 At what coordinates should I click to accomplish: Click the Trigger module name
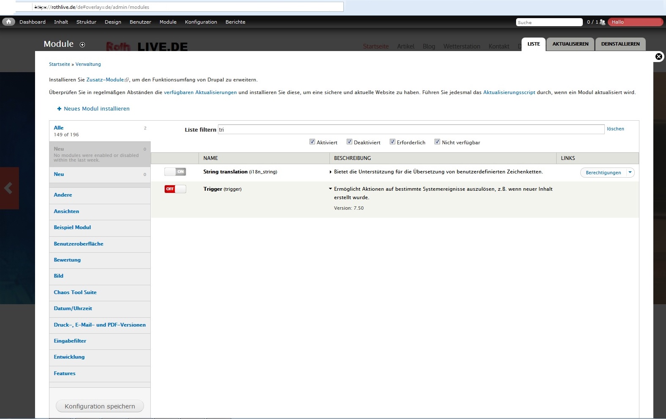click(212, 189)
